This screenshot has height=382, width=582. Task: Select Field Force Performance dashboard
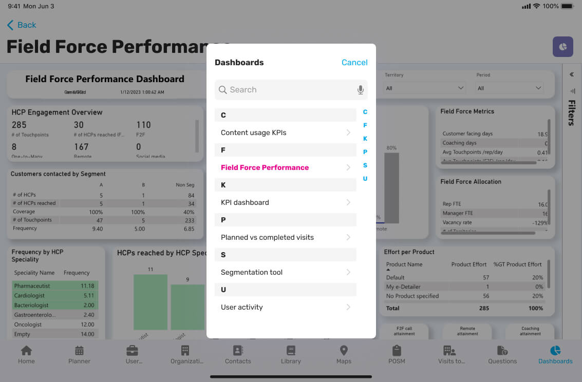(286, 167)
